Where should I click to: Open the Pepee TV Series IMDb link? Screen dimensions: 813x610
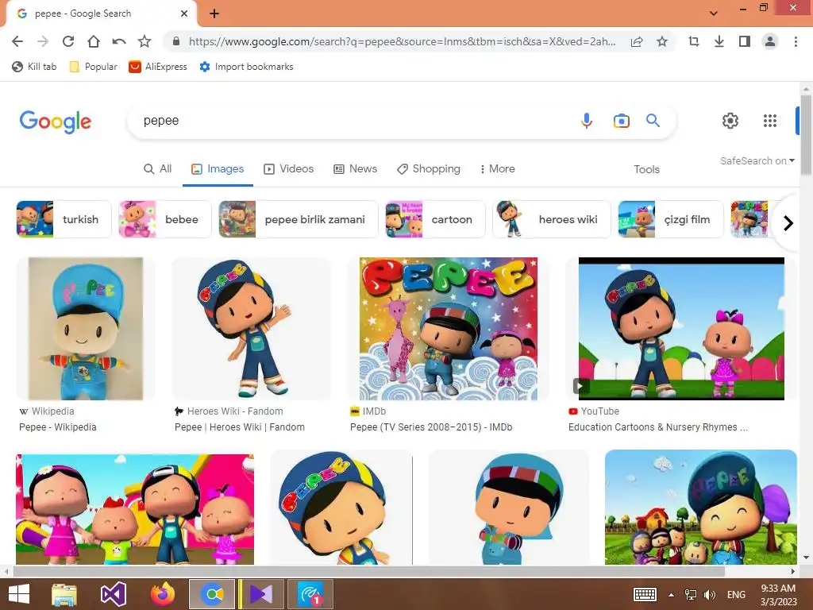tap(431, 427)
